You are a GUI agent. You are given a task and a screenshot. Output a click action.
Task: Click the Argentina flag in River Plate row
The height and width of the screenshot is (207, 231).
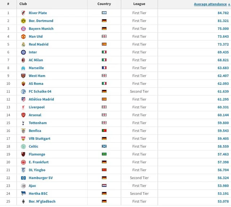104,13
